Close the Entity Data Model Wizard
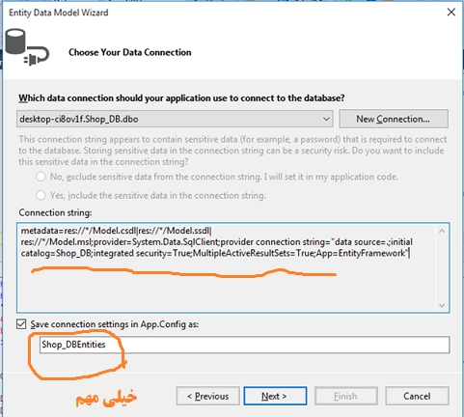 click(451, 13)
